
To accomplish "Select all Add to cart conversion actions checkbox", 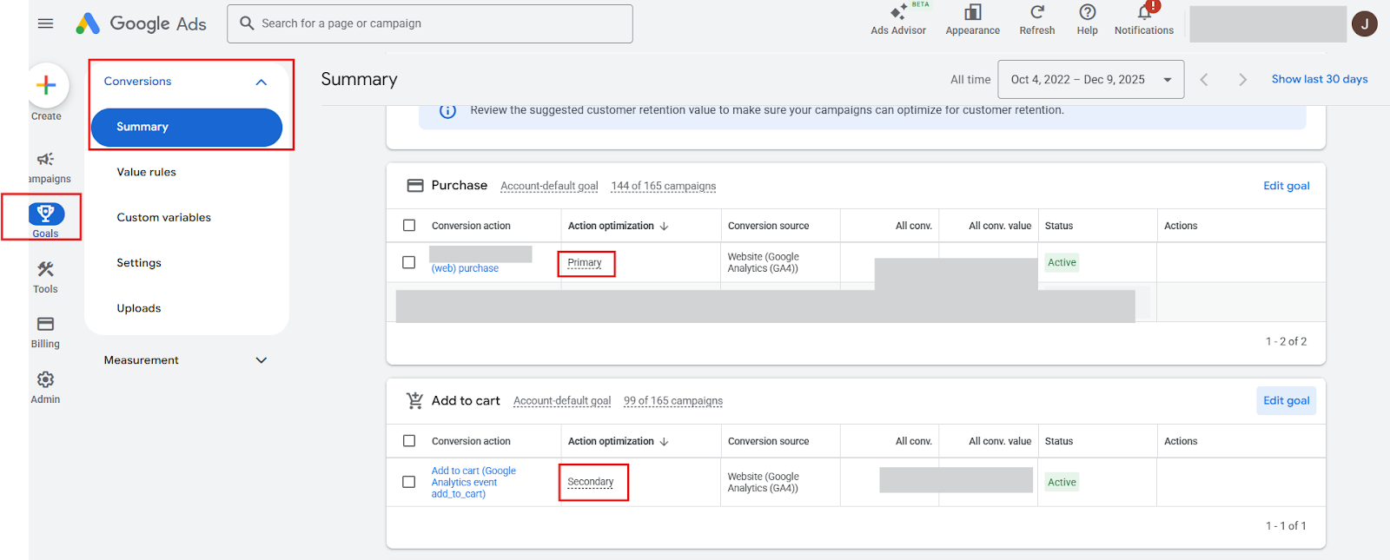I will 409,441.
